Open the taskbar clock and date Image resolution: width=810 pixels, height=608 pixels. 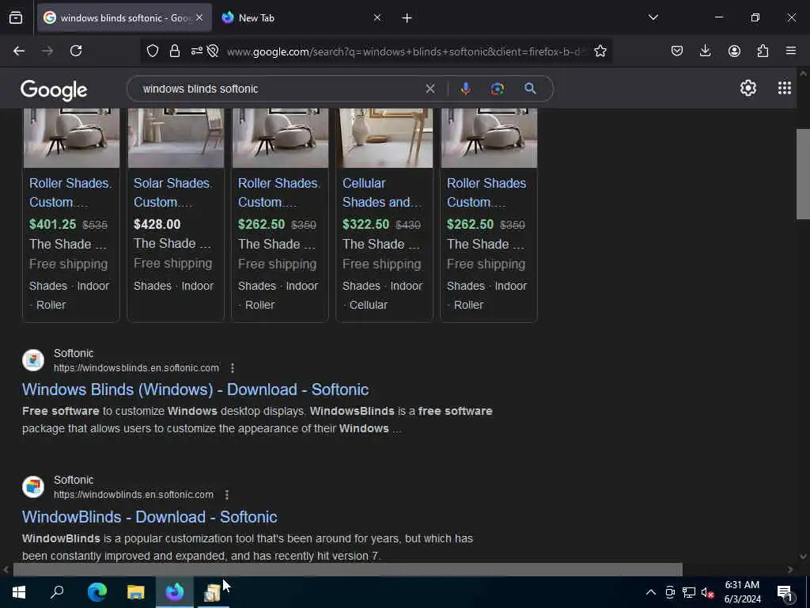click(x=742, y=592)
